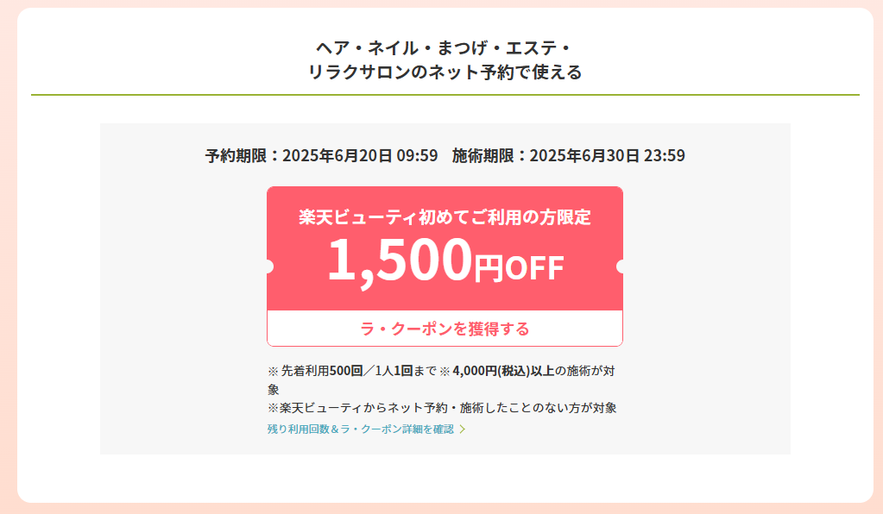Image resolution: width=883 pixels, height=514 pixels.
Task: Click the chevron arrow beside the coupon details link
Action: pyautogui.click(x=463, y=429)
